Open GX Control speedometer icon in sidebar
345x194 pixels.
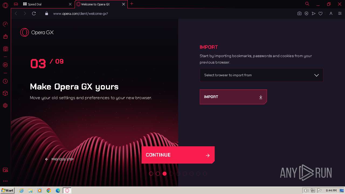[x=5, y=24]
